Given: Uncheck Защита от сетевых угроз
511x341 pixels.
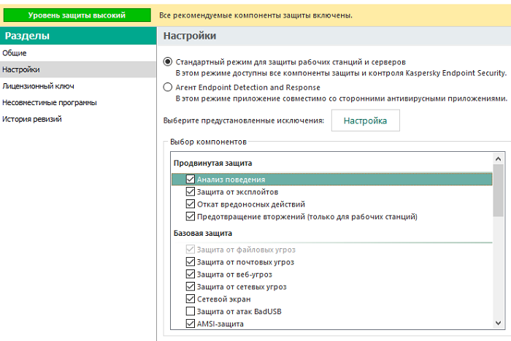Looking at the screenshot, I should click(191, 286).
